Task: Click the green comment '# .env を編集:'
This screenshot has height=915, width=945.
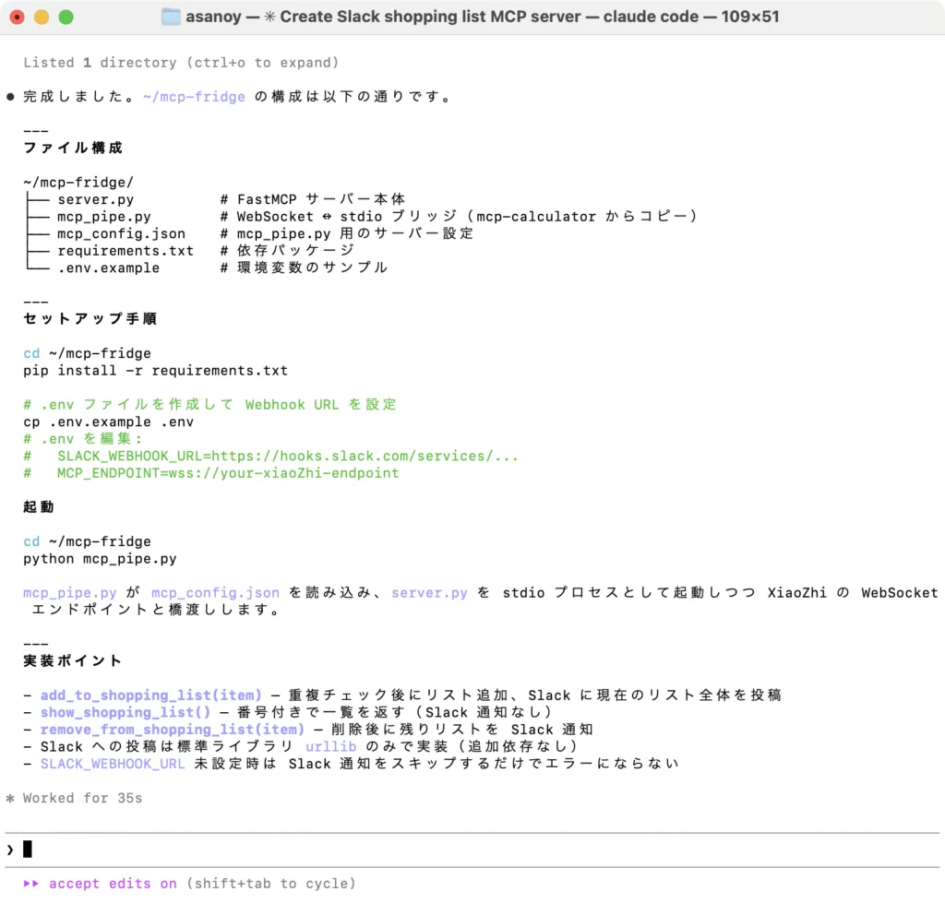Action: pos(82,439)
